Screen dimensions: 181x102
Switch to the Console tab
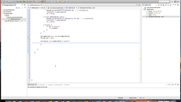pos(32,85)
